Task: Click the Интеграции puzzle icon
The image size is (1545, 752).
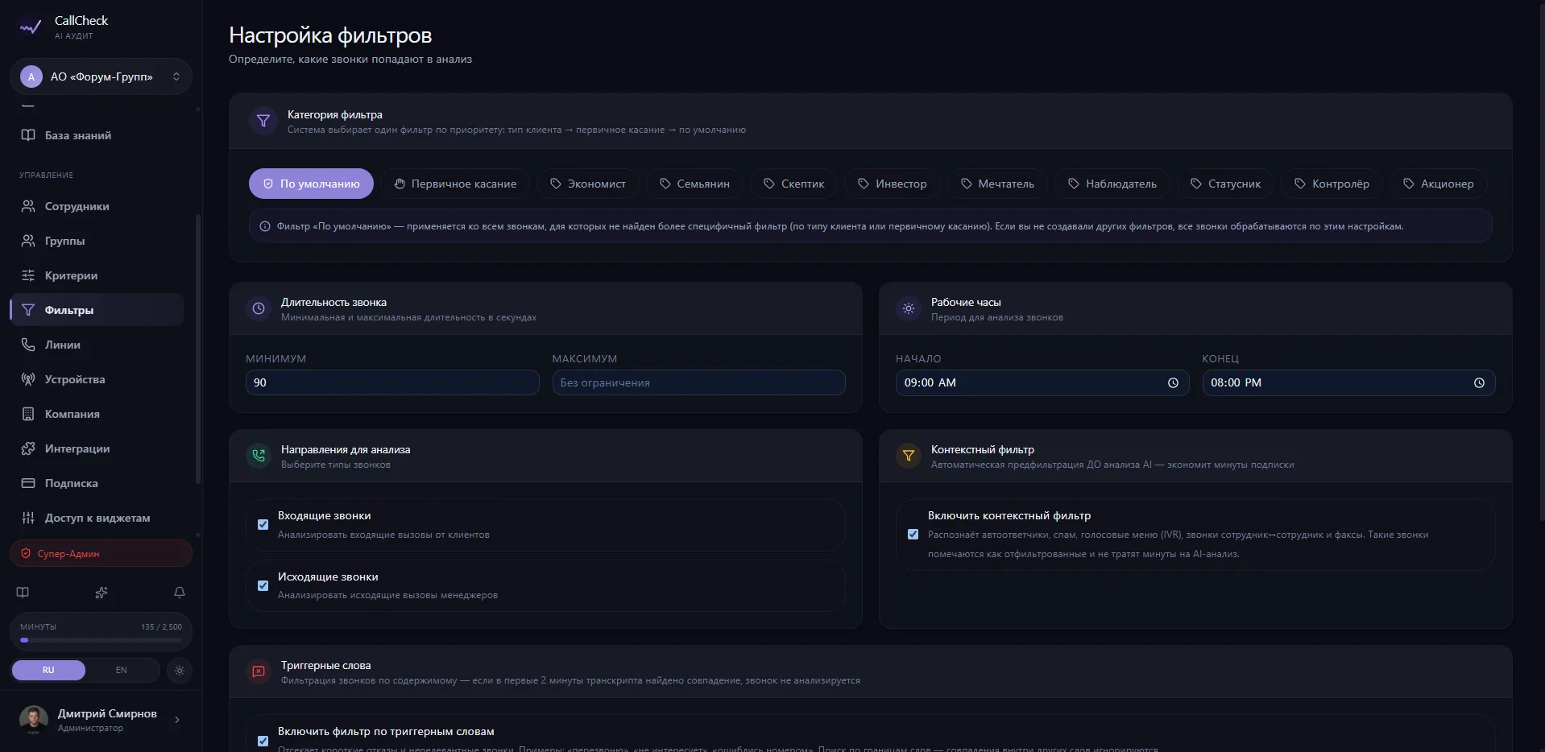Action: 28,448
